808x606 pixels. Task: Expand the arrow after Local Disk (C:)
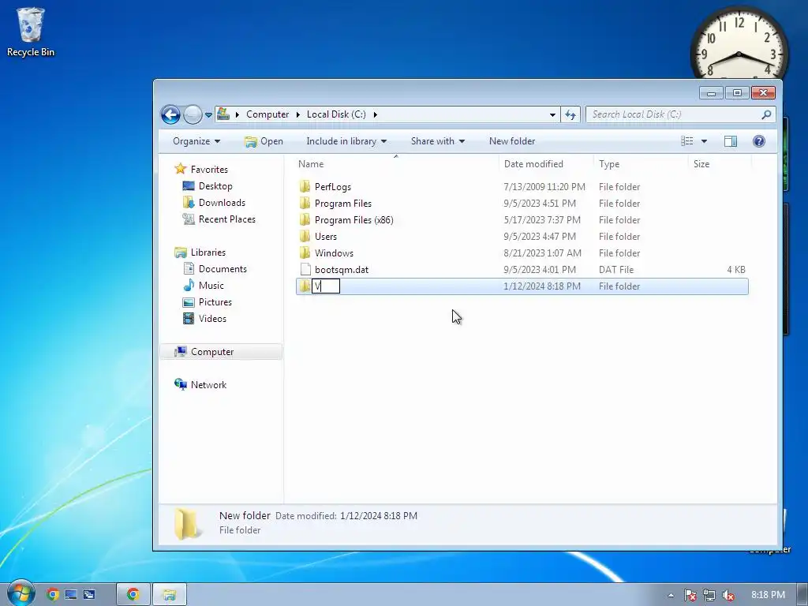pos(375,114)
